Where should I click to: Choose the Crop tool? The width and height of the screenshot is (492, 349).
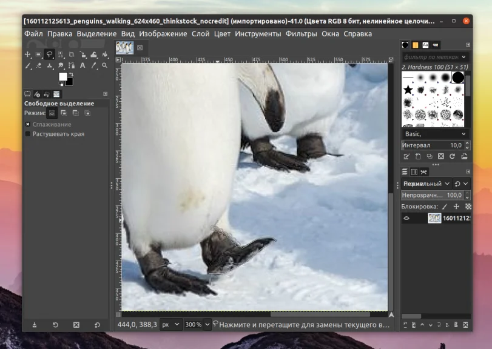click(x=72, y=55)
